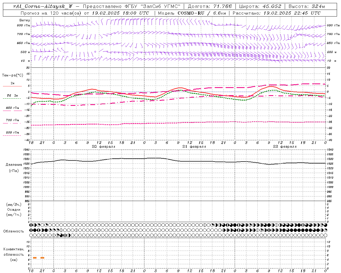Click the Осадки precipitation label
This screenshot has width=341, height=273.
click(x=14, y=210)
